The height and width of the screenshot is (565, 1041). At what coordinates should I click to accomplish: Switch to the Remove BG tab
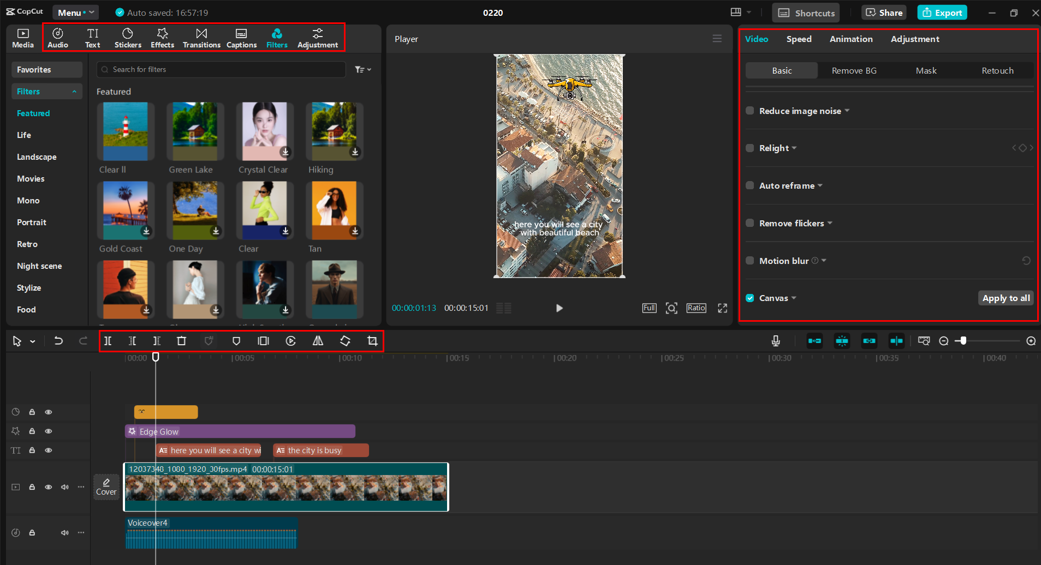854,71
